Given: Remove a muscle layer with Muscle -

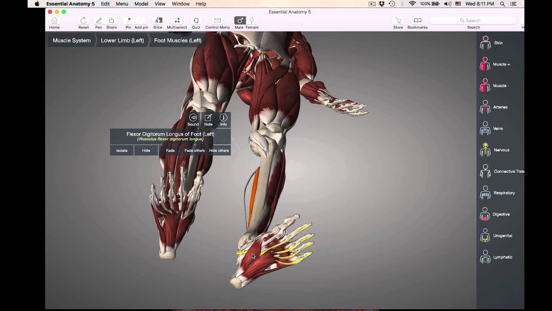Looking at the screenshot, I should [x=495, y=86].
